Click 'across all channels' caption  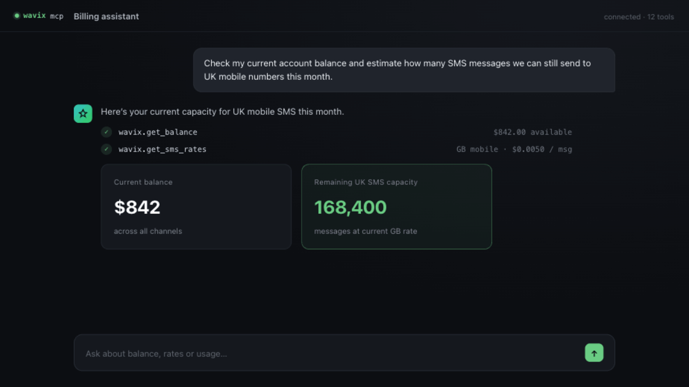click(148, 231)
